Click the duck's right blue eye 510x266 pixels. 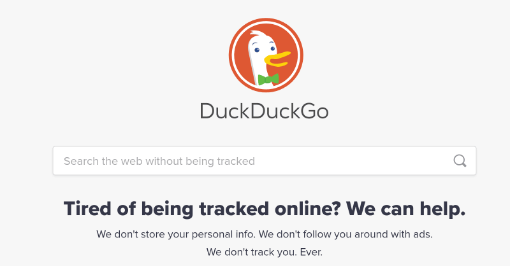click(273, 49)
